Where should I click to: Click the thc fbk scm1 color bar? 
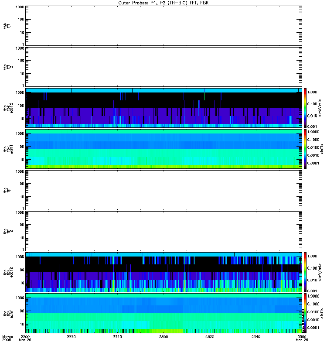click(x=305, y=313)
